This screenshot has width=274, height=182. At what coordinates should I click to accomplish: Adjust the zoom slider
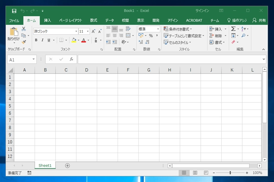coord(230,173)
